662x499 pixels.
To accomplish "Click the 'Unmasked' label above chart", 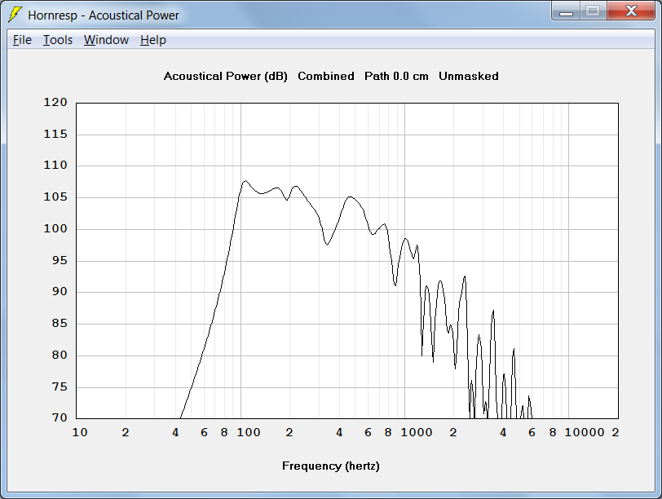I will [x=469, y=77].
